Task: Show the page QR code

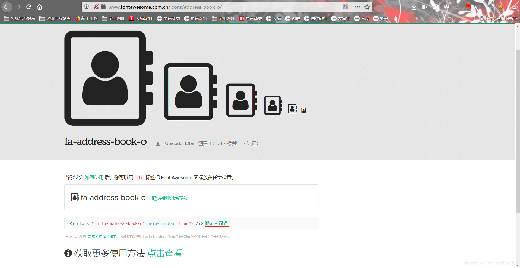Action: coord(346,7)
